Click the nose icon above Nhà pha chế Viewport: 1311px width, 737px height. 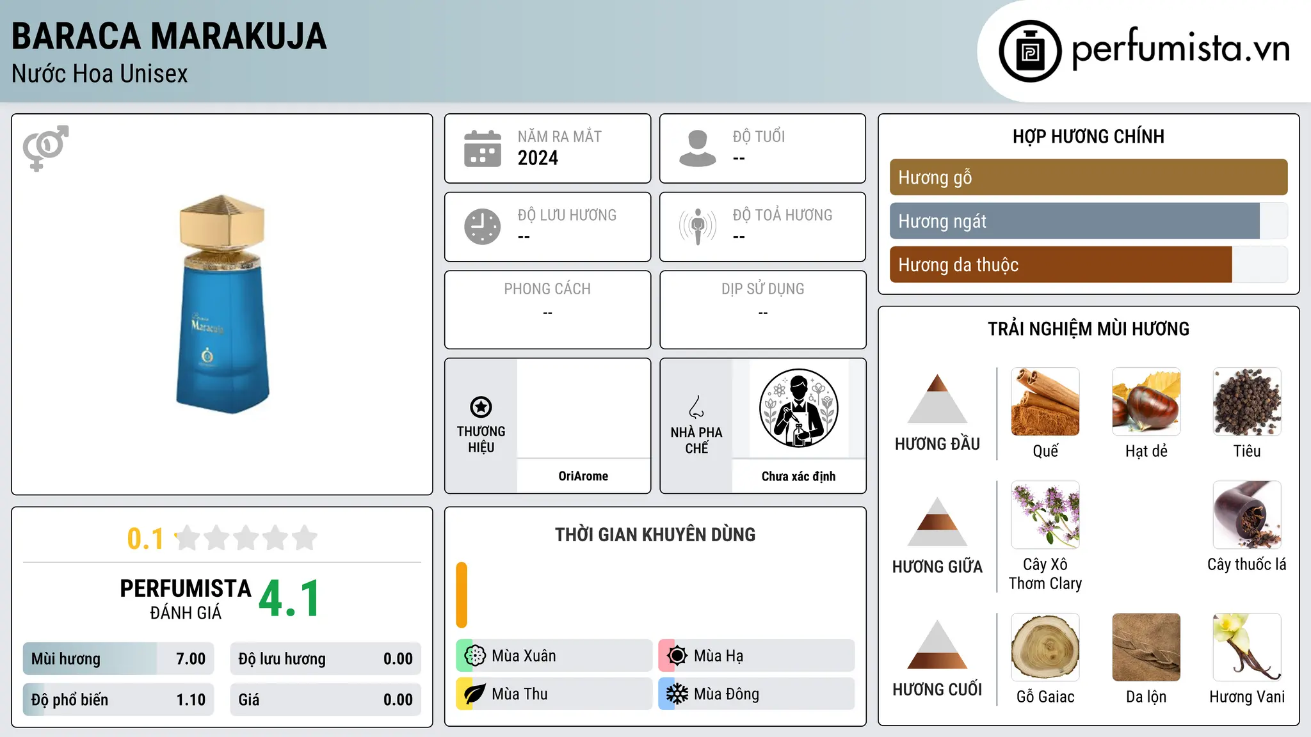click(x=696, y=407)
